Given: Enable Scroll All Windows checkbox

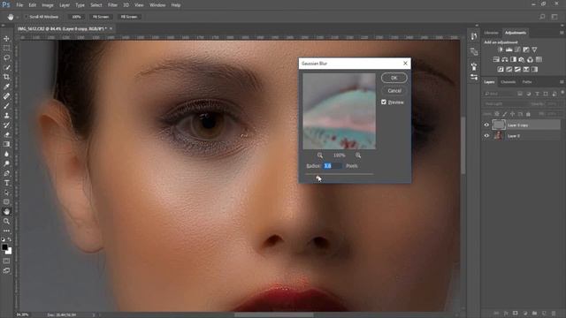Looking at the screenshot, I should click(x=26, y=17).
